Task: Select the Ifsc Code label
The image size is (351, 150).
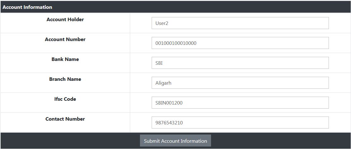Action: point(65,99)
